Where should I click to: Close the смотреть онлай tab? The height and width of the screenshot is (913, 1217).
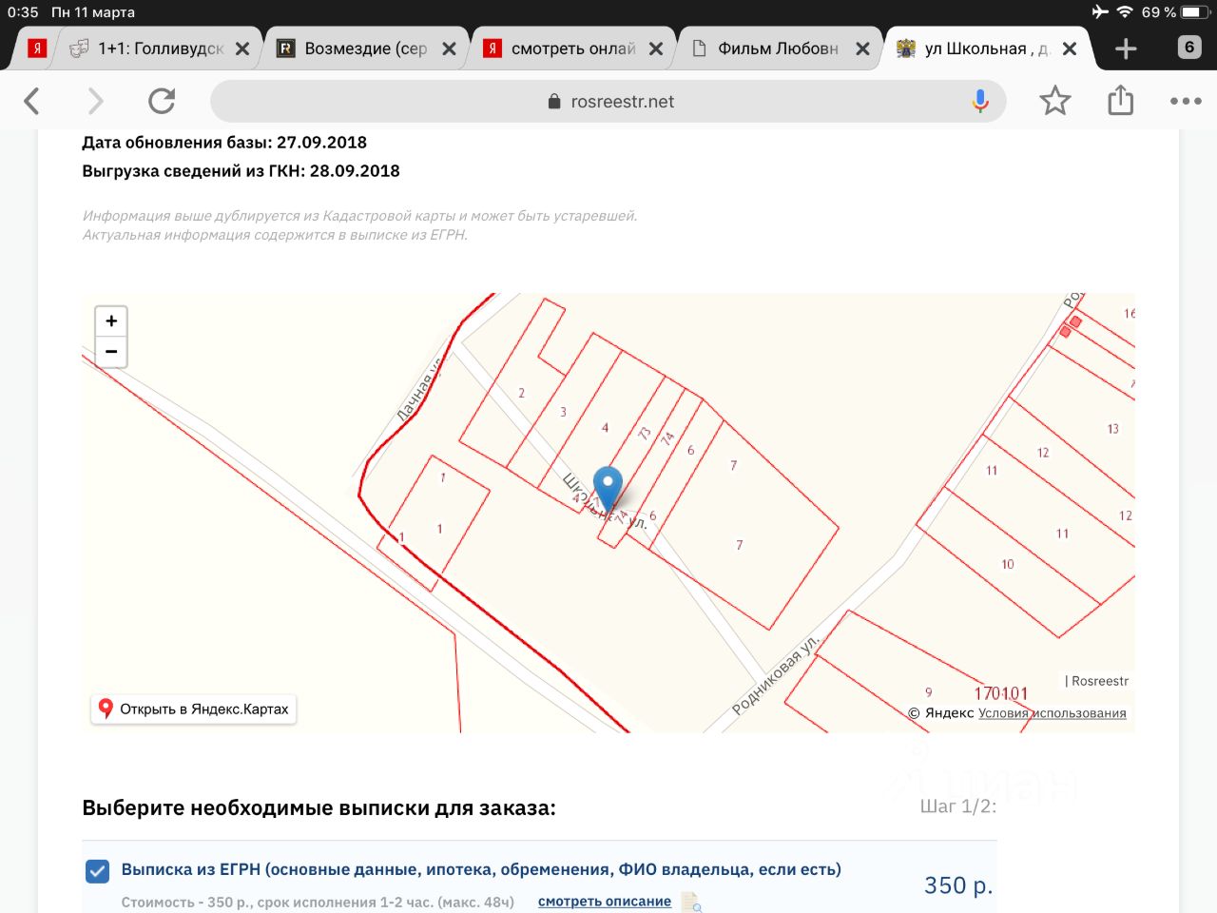point(656,49)
